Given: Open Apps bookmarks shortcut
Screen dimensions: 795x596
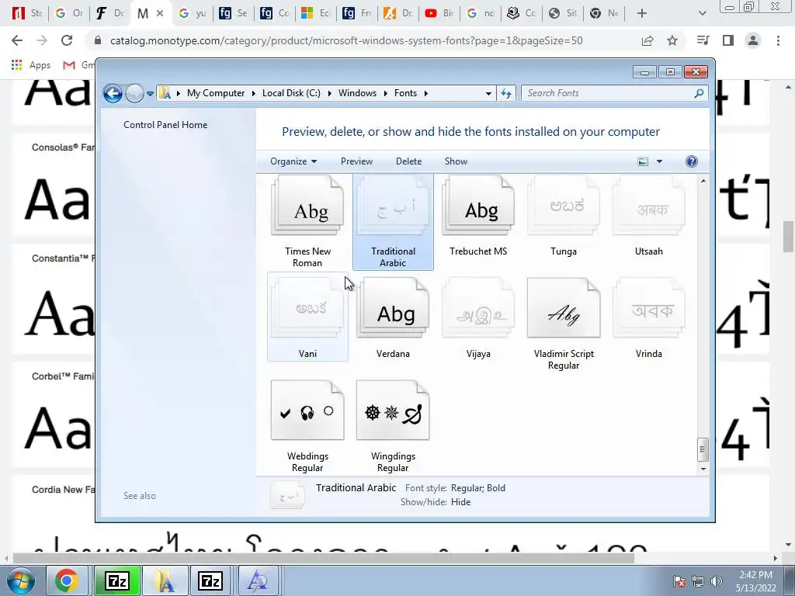Looking at the screenshot, I should click(30, 65).
